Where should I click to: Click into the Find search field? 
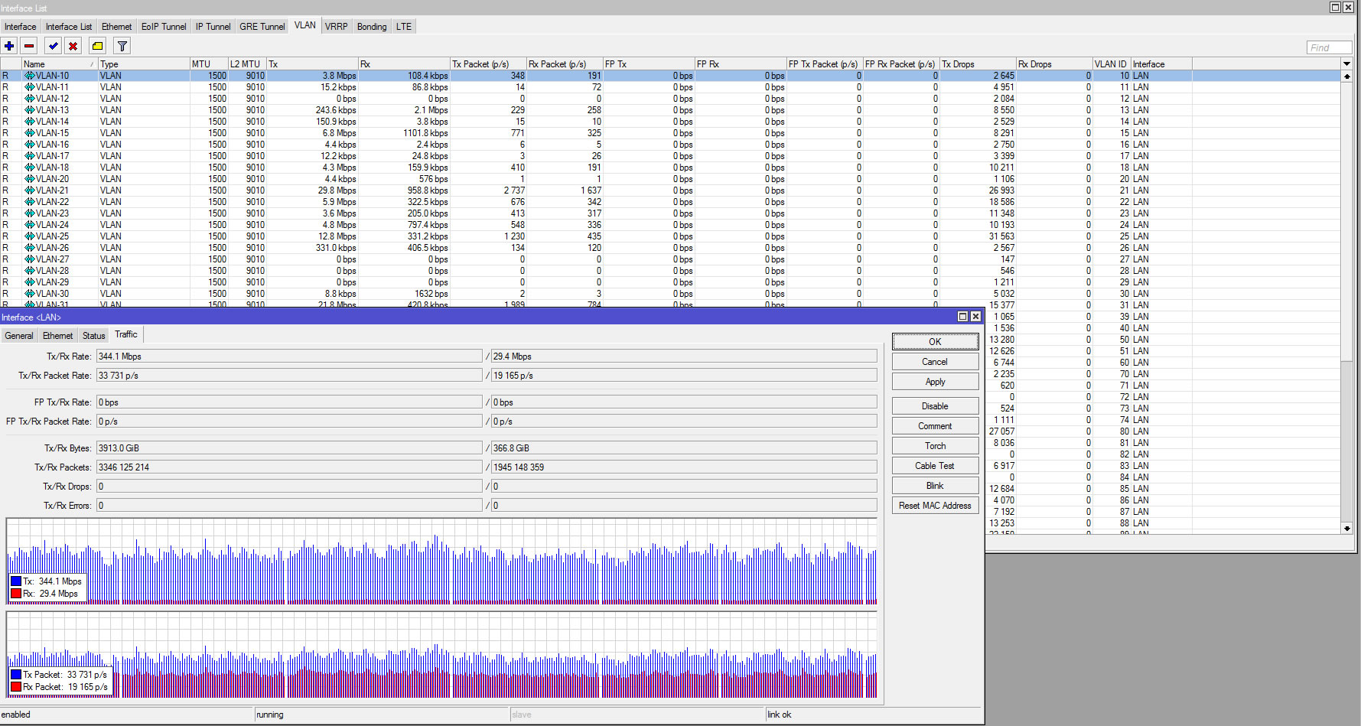(x=1329, y=47)
